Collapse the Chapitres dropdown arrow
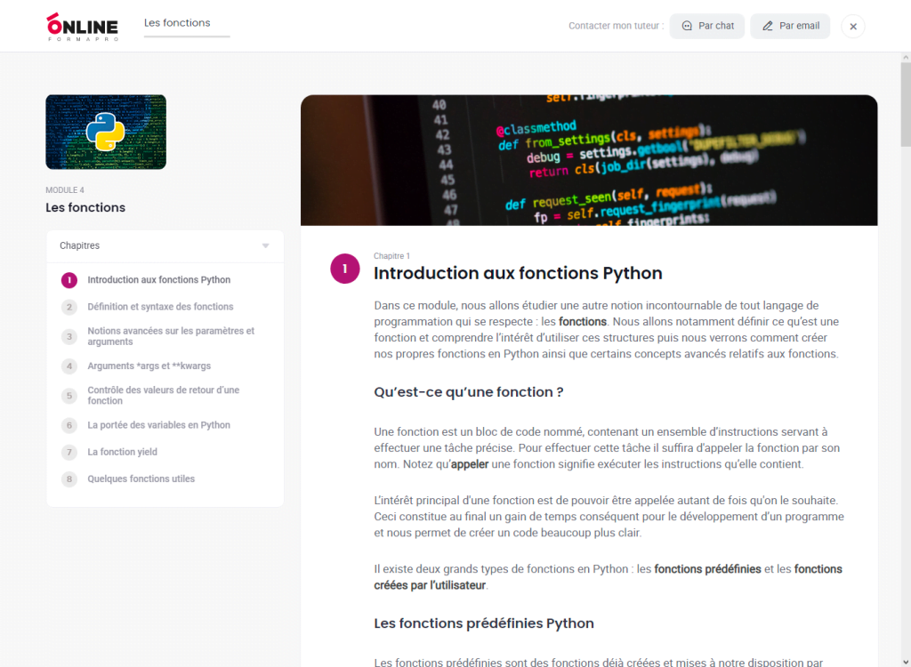911x667 pixels. (265, 245)
